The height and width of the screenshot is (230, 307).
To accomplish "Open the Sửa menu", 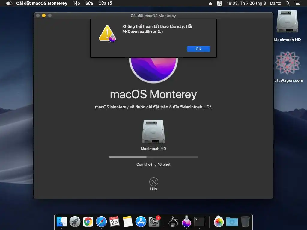I will pos(89,3).
